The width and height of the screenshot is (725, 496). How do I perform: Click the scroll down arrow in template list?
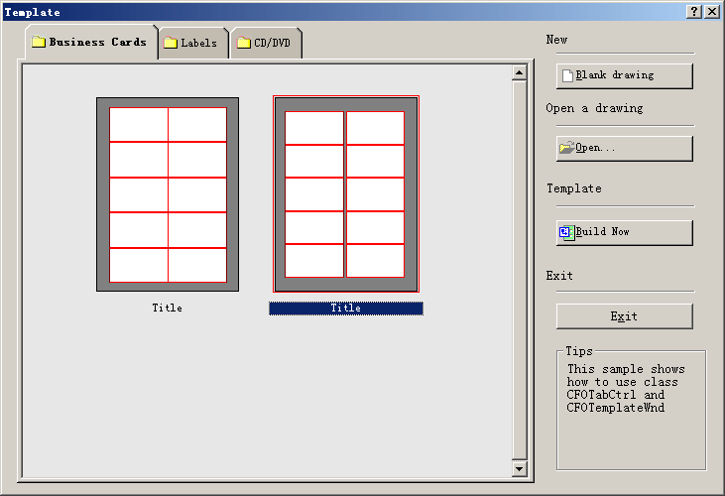(518, 467)
